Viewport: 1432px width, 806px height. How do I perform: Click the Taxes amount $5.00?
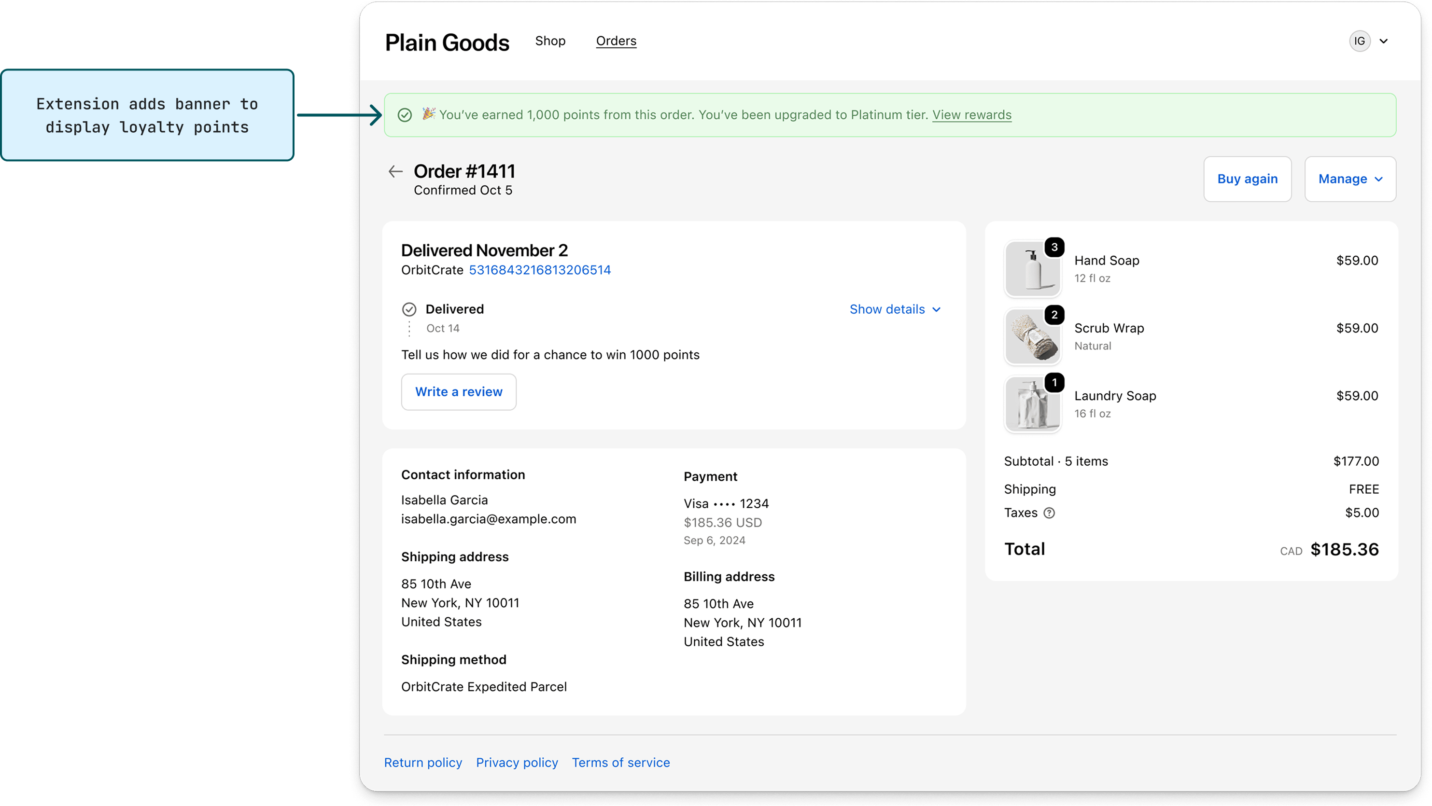tap(1362, 513)
